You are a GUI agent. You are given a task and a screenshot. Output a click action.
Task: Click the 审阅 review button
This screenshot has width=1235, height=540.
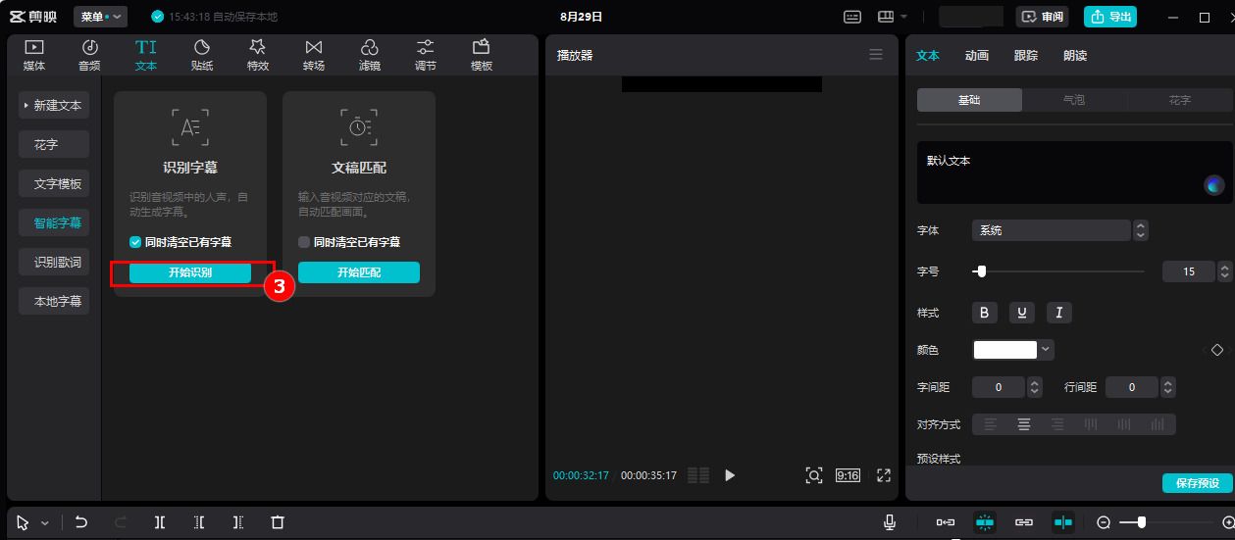tap(1042, 17)
